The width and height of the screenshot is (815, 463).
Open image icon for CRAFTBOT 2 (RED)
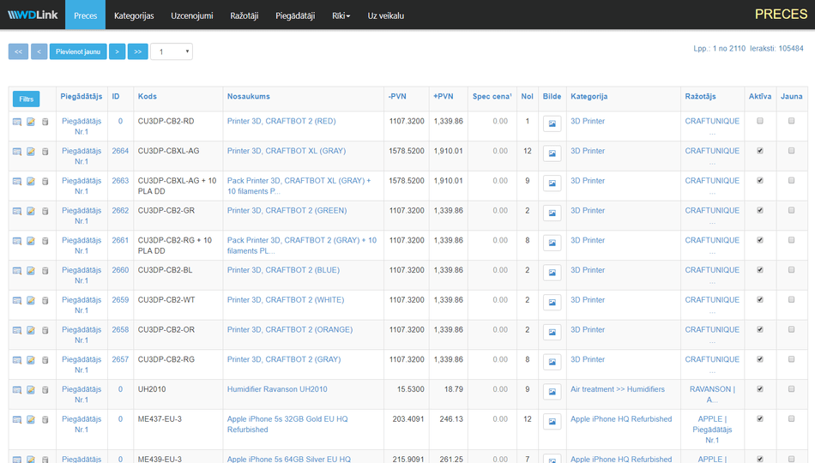click(552, 124)
